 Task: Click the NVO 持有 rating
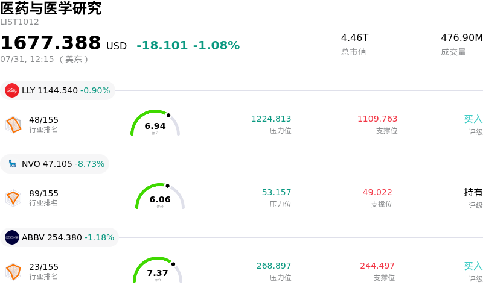pyautogui.click(x=473, y=193)
